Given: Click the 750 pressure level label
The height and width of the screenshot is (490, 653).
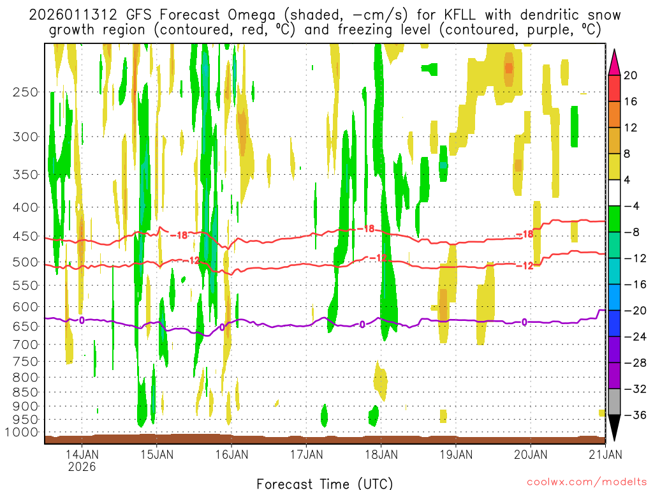Looking at the screenshot, I should click(x=26, y=362).
